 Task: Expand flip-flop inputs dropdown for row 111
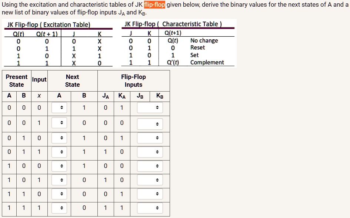point(150,208)
